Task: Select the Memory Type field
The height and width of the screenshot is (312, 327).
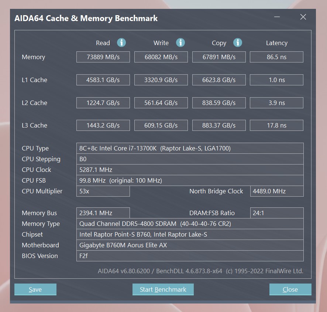Action: [190, 224]
